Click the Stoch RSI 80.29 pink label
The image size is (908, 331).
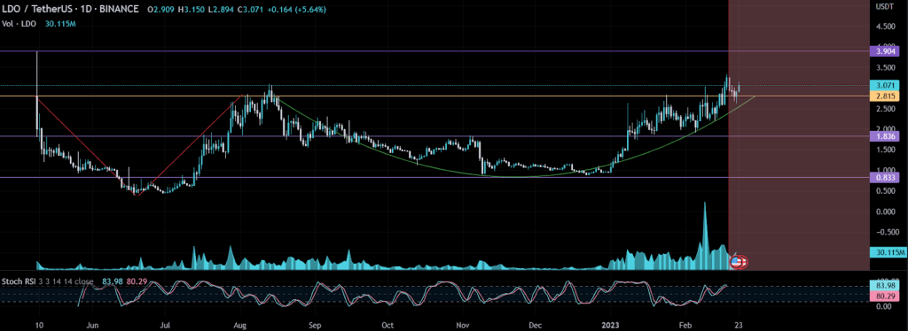point(885,295)
